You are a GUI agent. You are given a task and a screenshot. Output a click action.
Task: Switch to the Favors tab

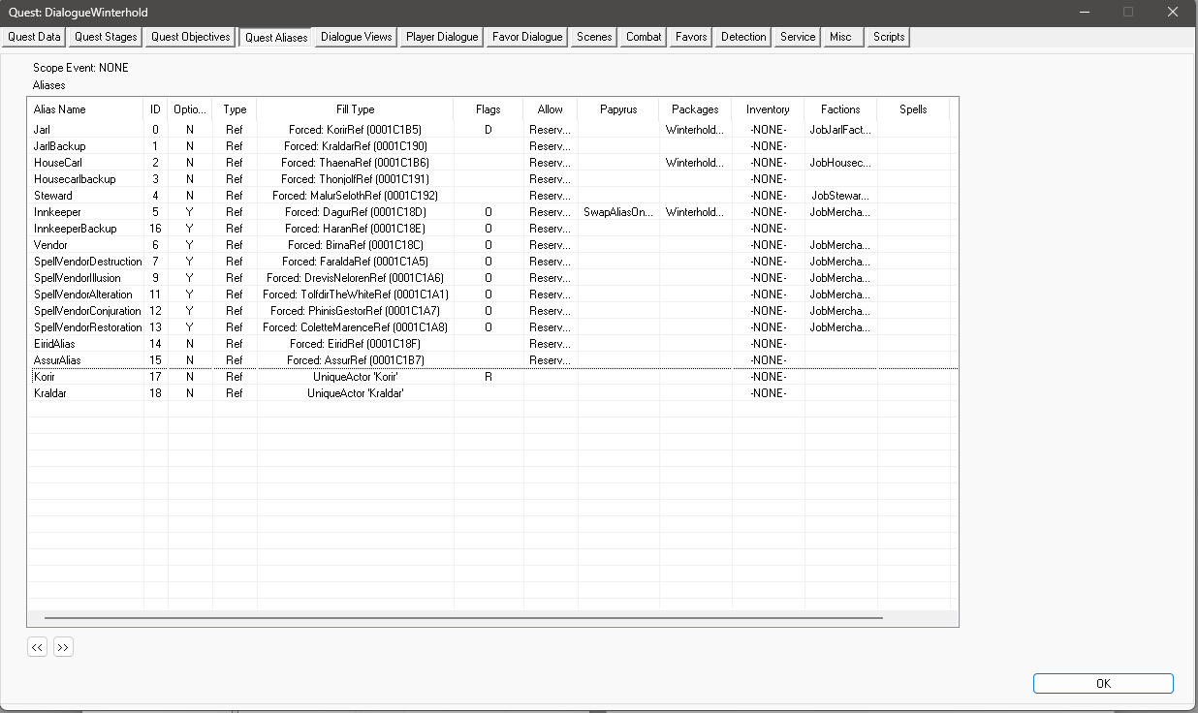coord(692,37)
